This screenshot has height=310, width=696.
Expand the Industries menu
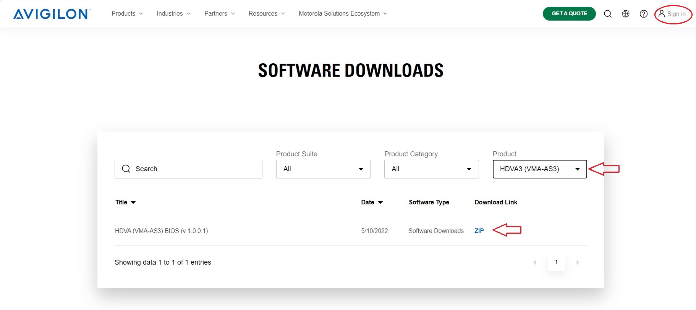pos(173,14)
